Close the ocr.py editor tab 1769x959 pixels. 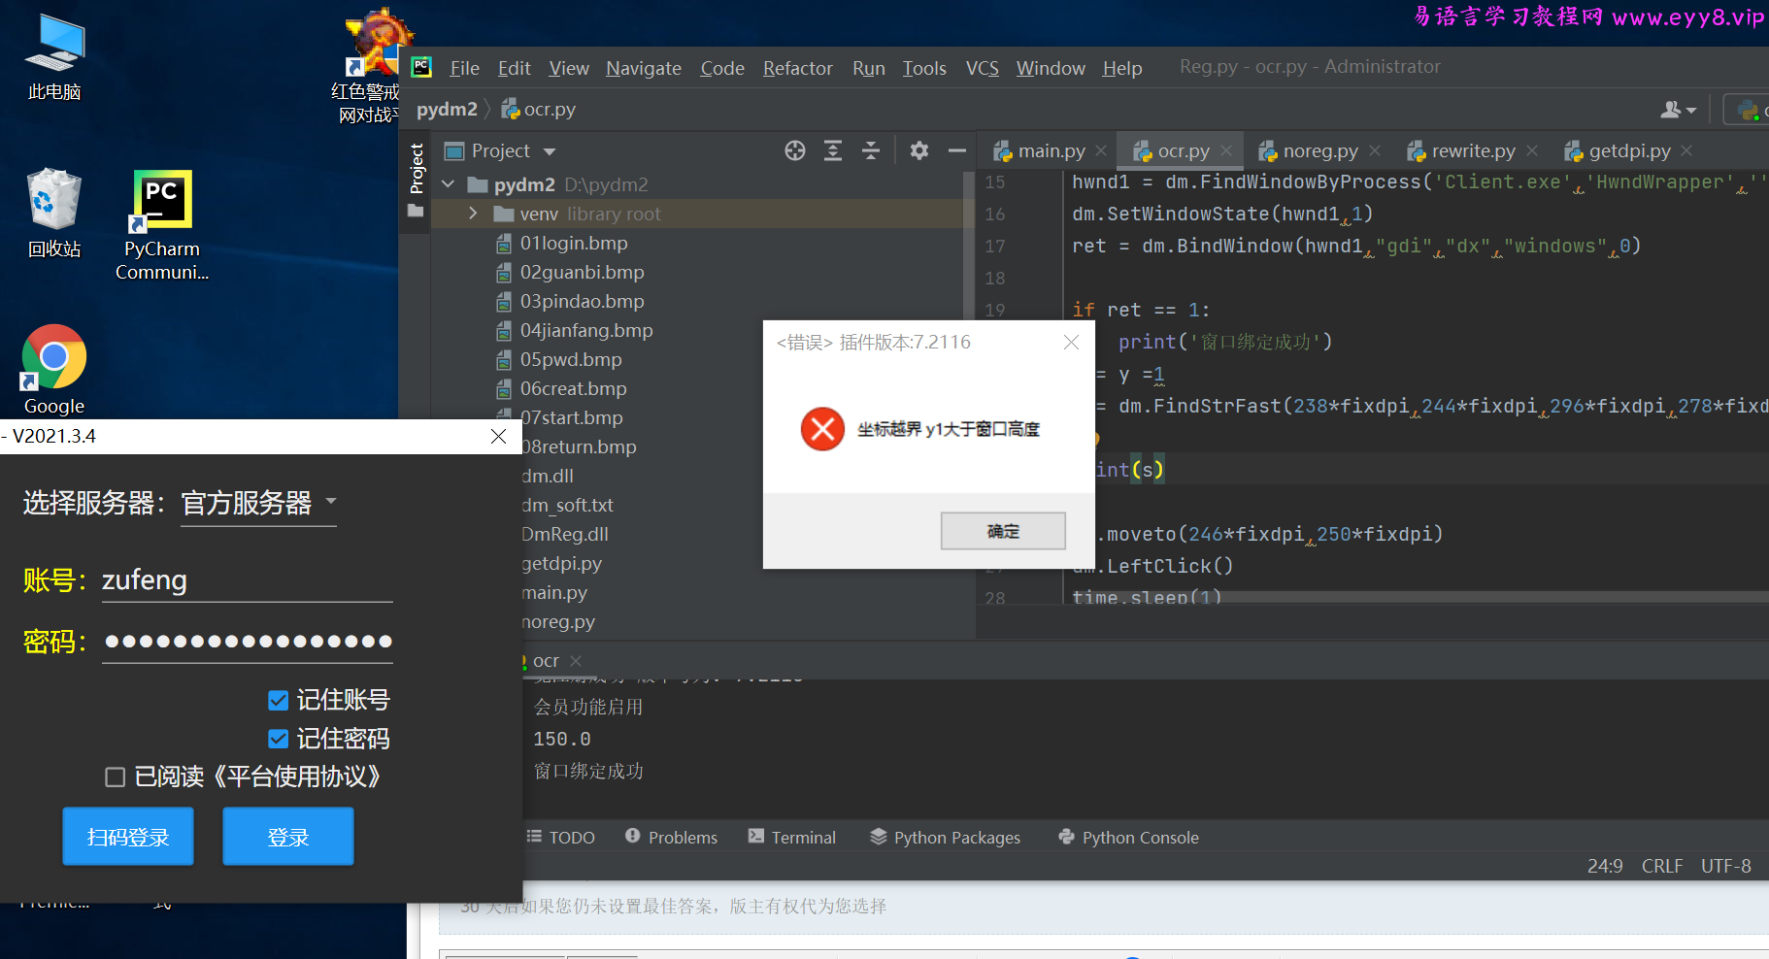[1226, 150]
